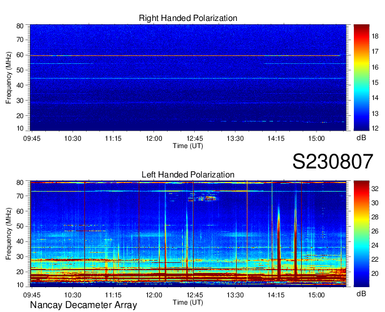
Task: Click the 13 value on the colorbar
Action: [x=375, y=114]
